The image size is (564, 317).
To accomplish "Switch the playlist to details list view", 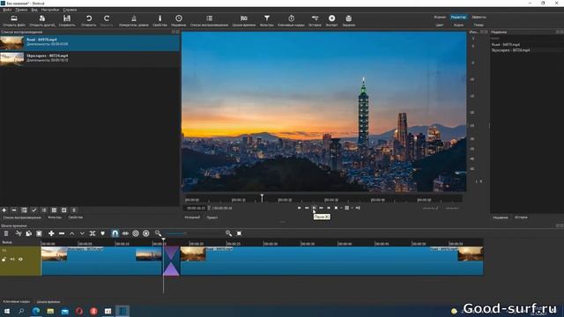I will coord(44,210).
